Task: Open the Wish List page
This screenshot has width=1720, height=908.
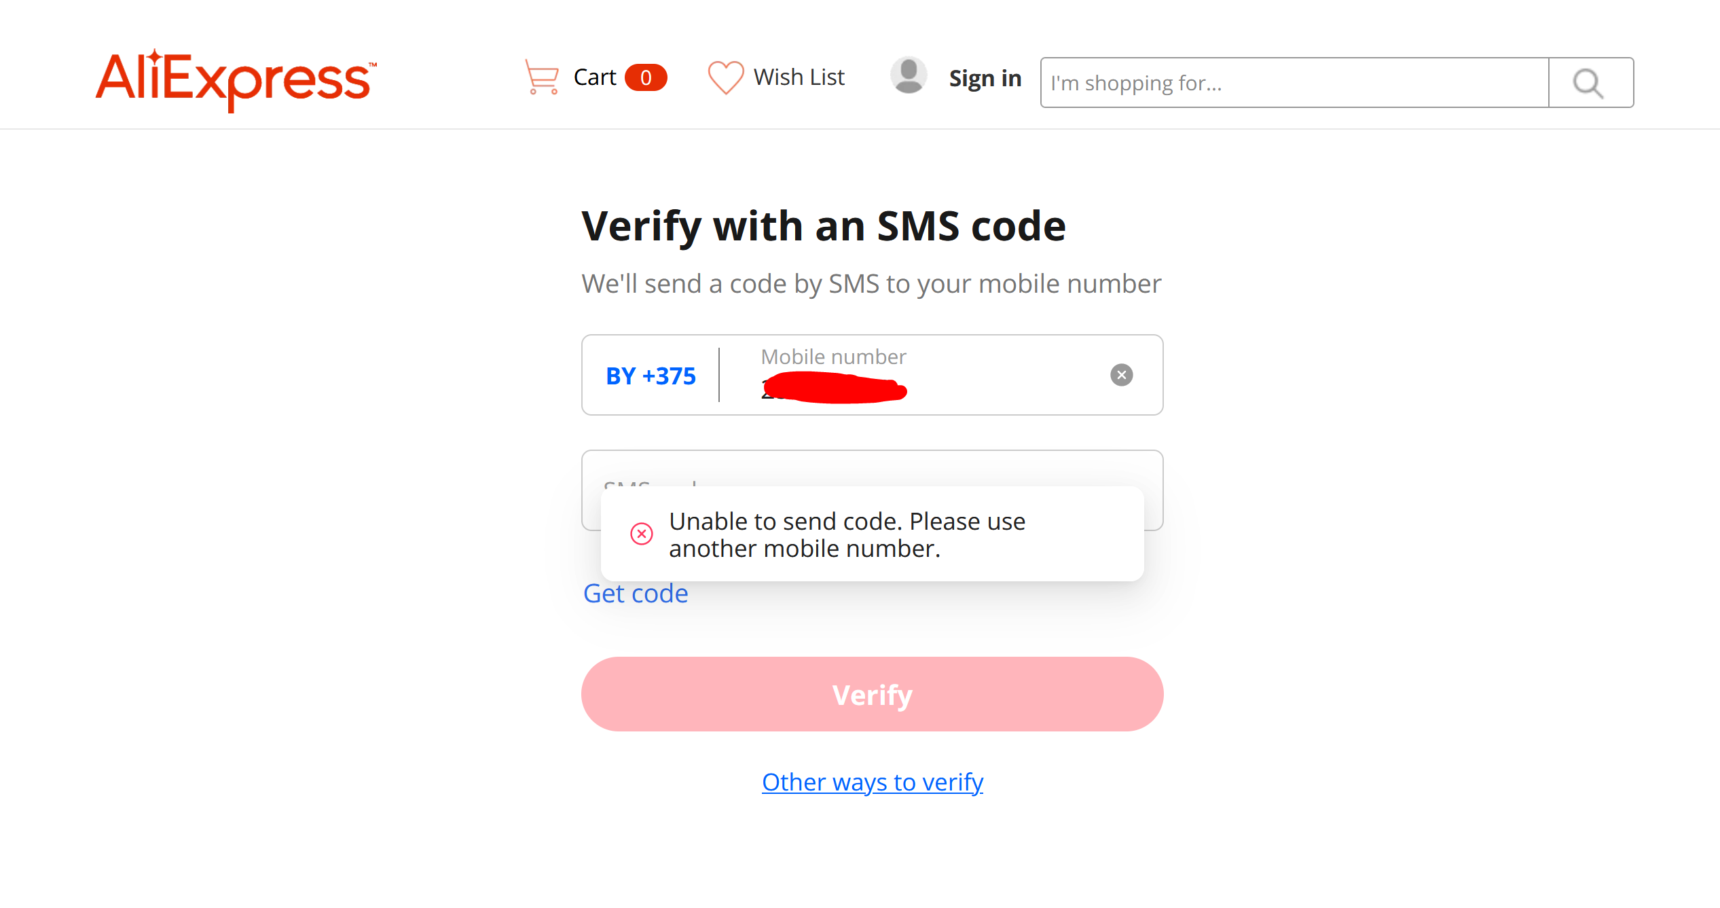Action: (799, 77)
